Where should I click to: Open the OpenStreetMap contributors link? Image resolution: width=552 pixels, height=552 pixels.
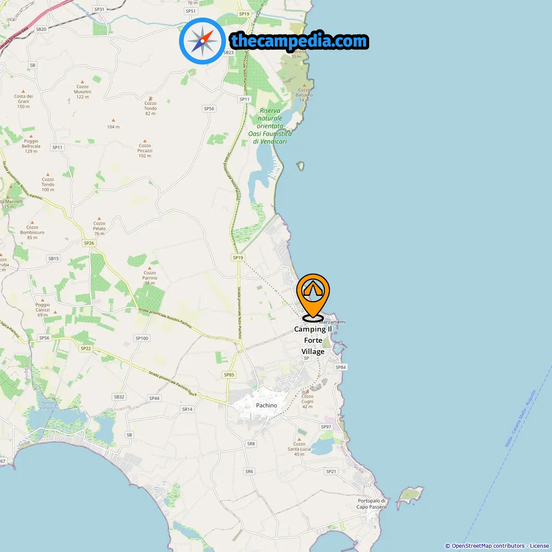click(488, 546)
